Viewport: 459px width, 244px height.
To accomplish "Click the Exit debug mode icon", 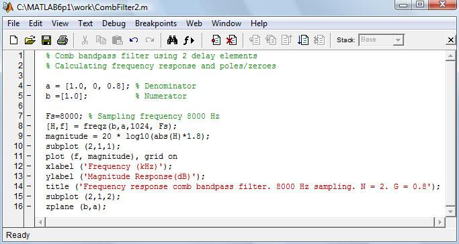I will (319, 40).
